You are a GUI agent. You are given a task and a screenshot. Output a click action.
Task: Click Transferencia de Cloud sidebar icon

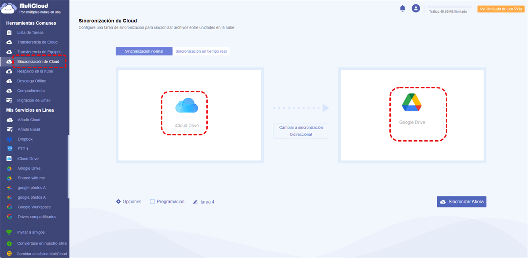click(x=9, y=42)
